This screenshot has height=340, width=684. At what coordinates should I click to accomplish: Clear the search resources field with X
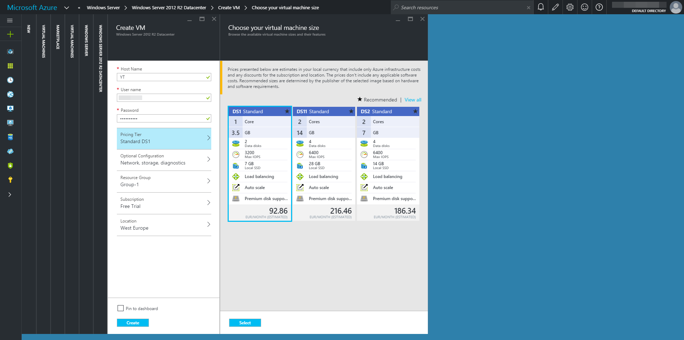[x=528, y=7]
